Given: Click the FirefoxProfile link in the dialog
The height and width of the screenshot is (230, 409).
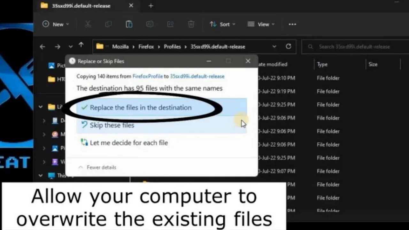Looking at the screenshot, I should [147, 76].
